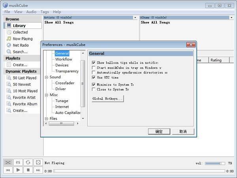Click the 确定 confirm button

pyautogui.click(x=159, y=131)
